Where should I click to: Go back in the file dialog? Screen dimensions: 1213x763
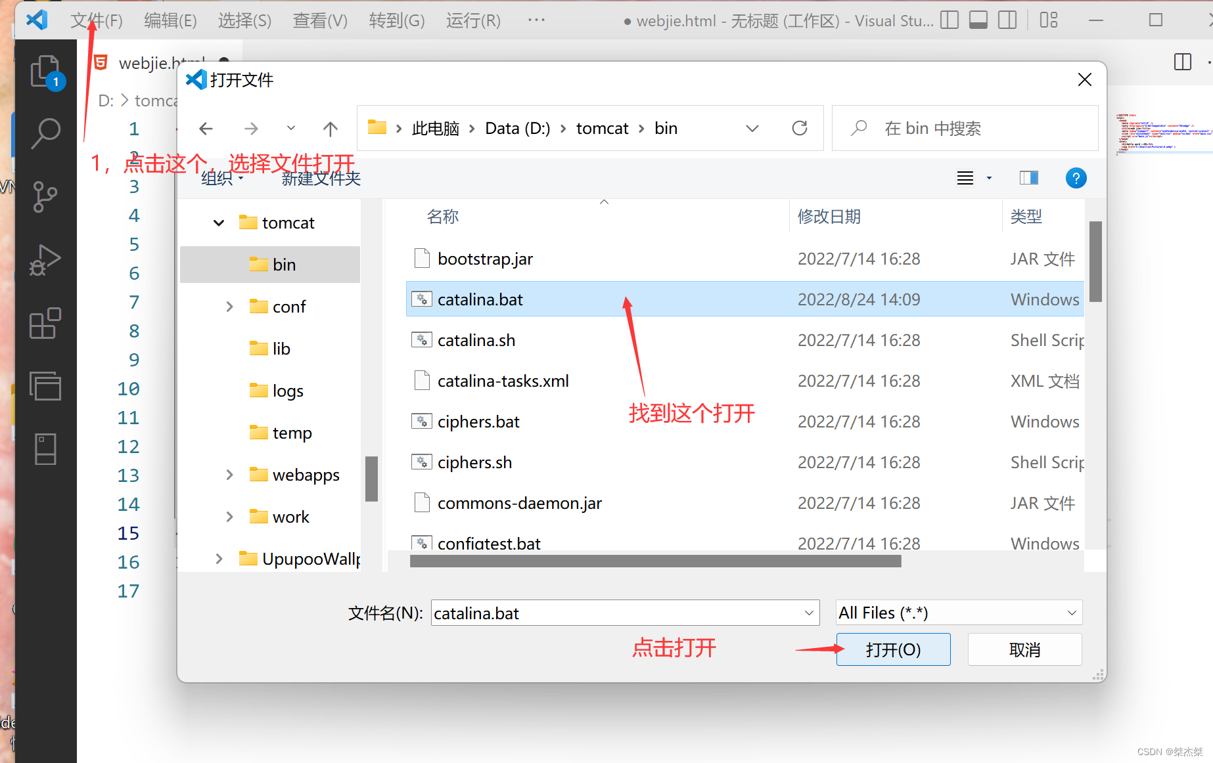pyautogui.click(x=206, y=129)
